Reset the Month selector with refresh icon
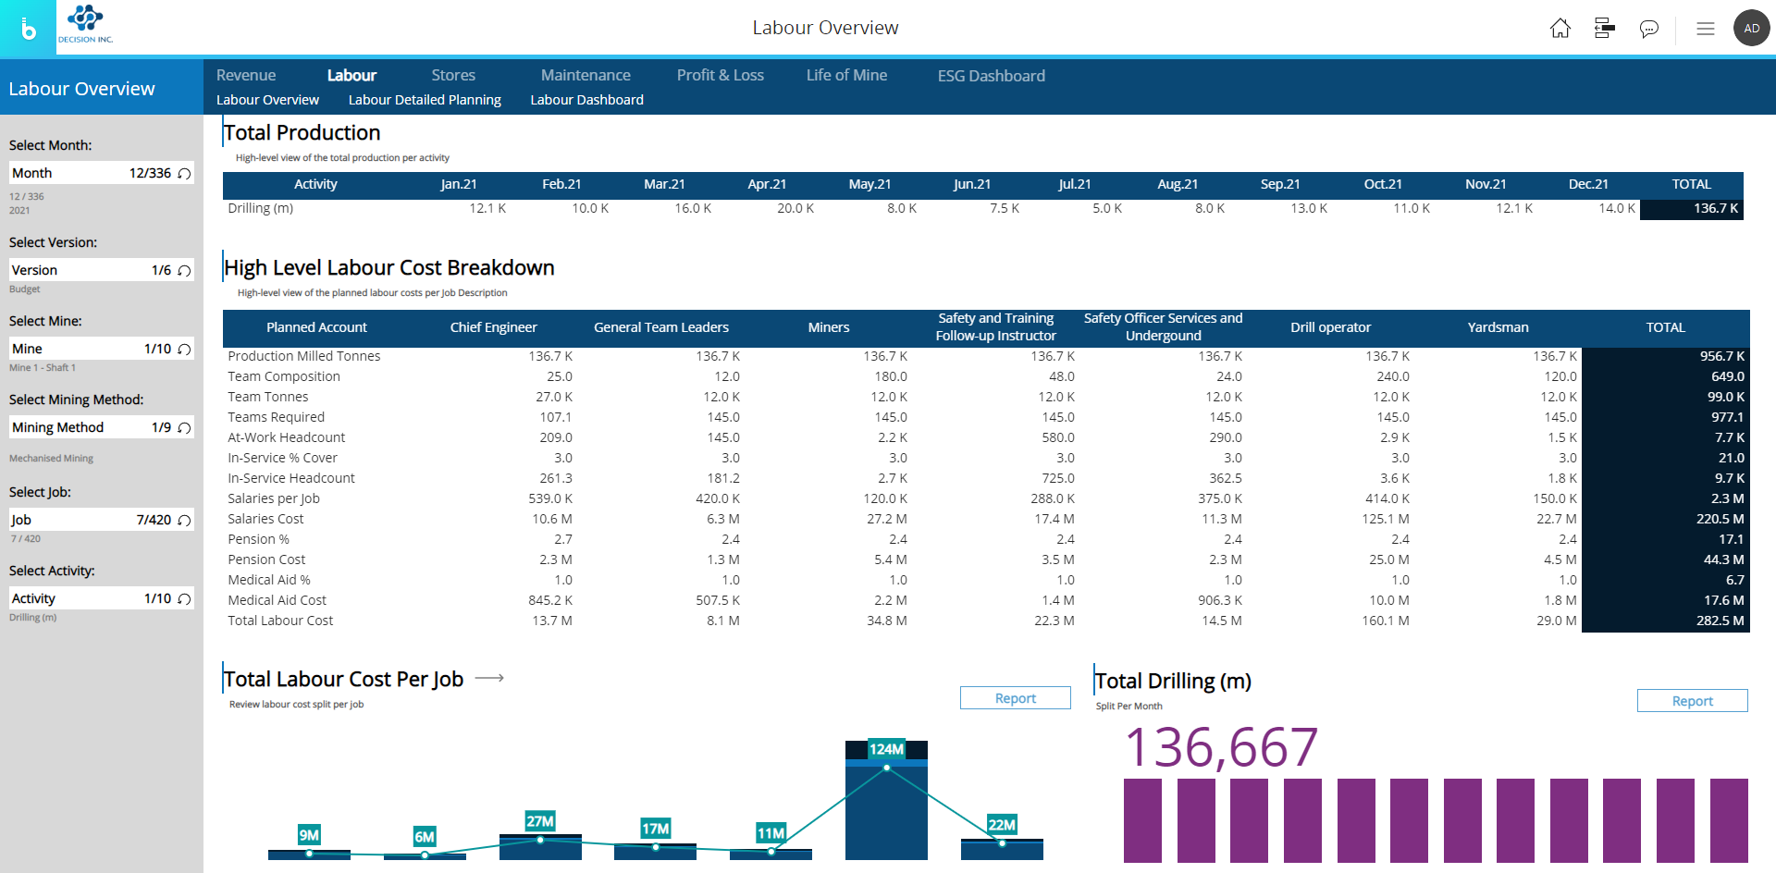Image resolution: width=1776 pixels, height=873 pixels. 184,173
